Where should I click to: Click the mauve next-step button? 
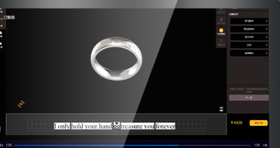[x=249, y=98]
